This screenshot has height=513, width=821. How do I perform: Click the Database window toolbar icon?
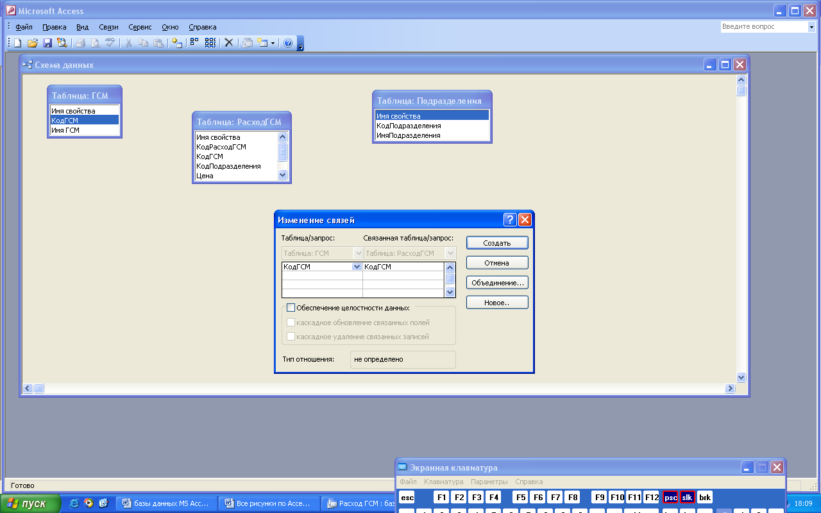pyautogui.click(x=248, y=43)
